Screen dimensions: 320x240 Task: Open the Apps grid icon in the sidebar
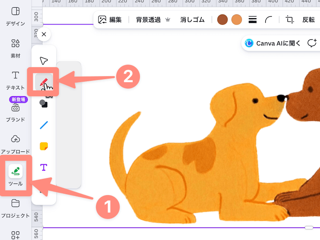point(15,235)
